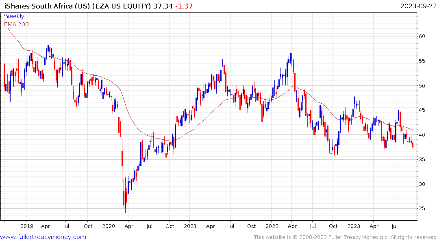Click the 'EMA 200' legend label
The height and width of the screenshot is (243, 437).
click(x=16, y=24)
